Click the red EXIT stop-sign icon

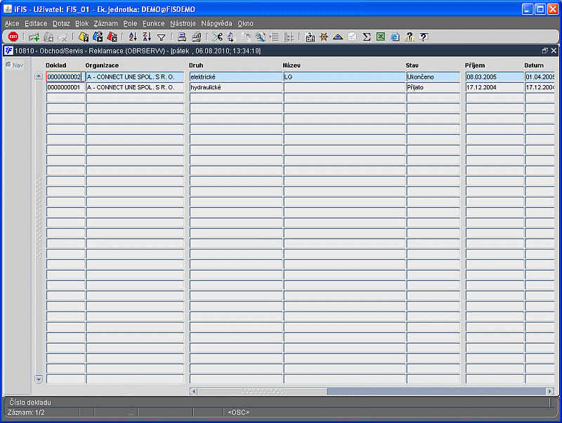[x=13, y=37]
